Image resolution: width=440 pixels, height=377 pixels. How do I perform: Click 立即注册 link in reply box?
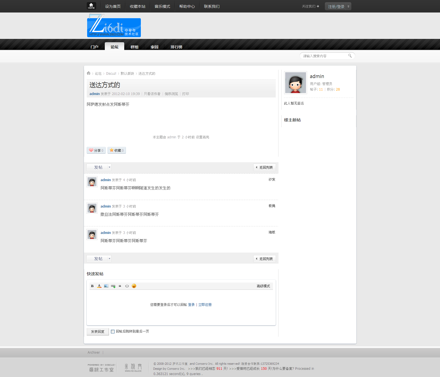point(205,305)
